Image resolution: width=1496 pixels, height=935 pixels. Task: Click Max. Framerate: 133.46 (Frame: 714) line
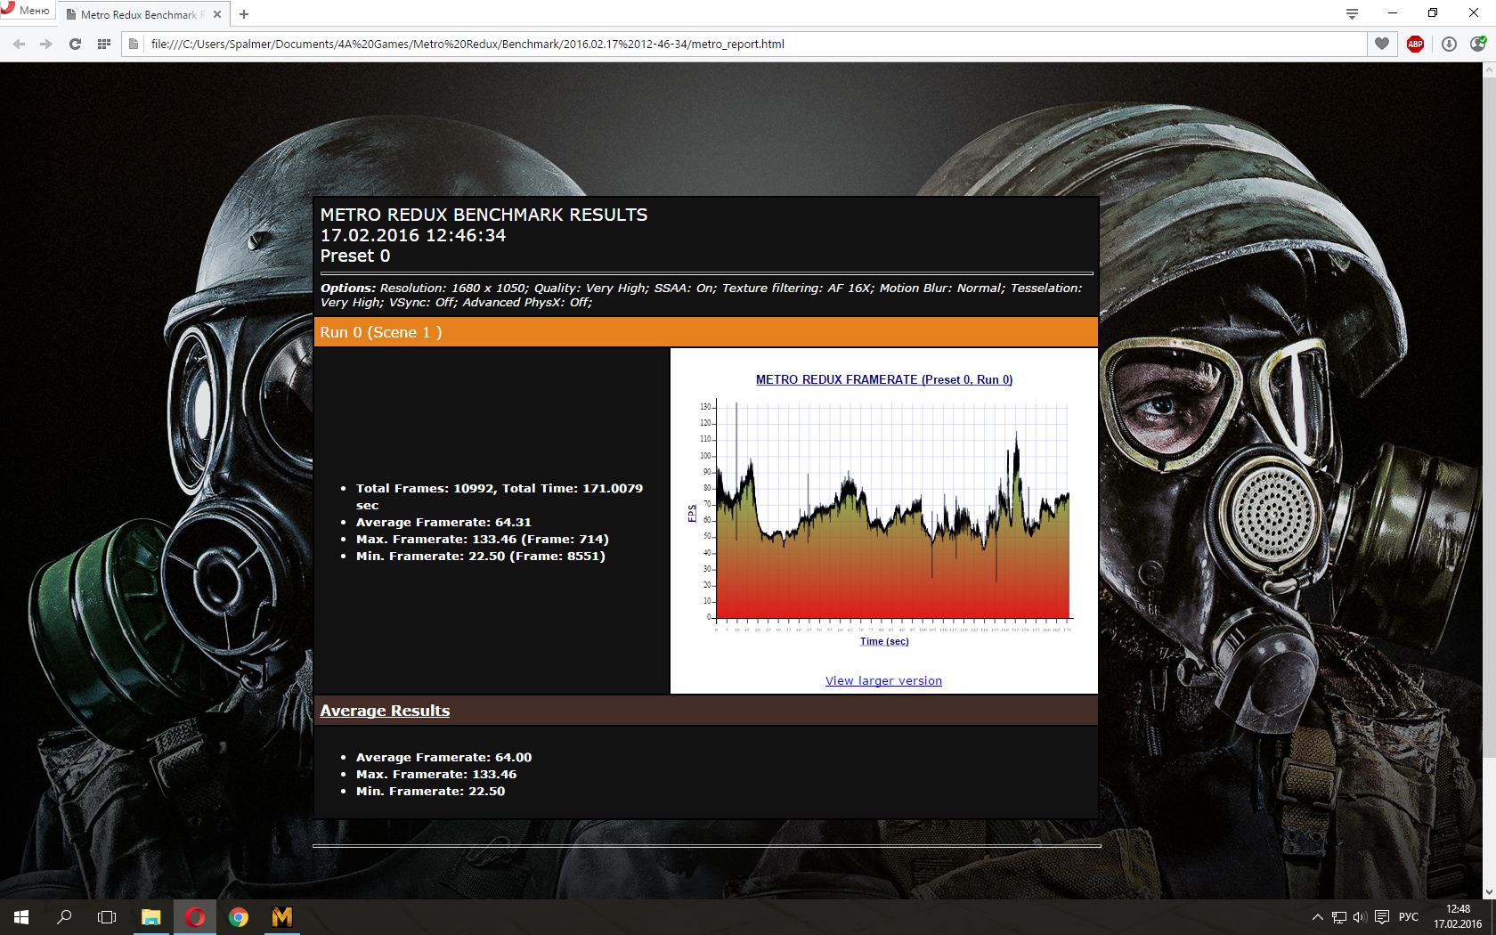pyautogui.click(x=482, y=539)
